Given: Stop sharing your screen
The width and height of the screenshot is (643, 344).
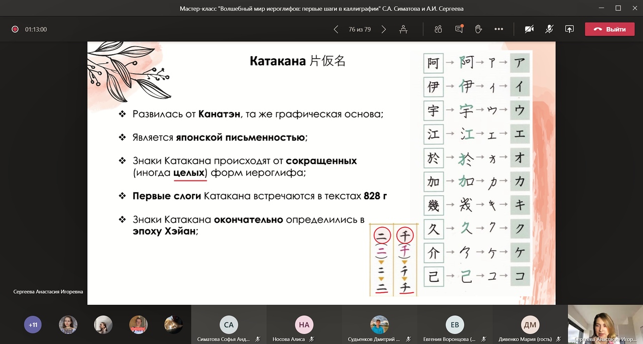Looking at the screenshot, I should click(x=569, y=29).
